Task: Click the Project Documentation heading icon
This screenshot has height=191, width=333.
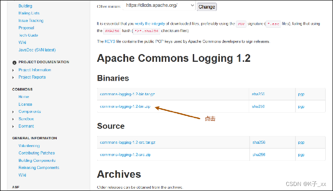Action: (15, 62)
